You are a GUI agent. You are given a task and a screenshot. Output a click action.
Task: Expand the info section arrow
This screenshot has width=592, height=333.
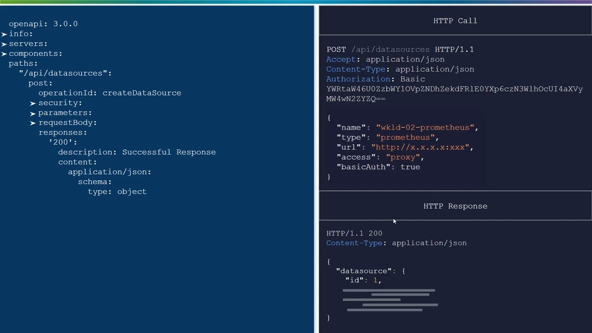click(4, 34)
